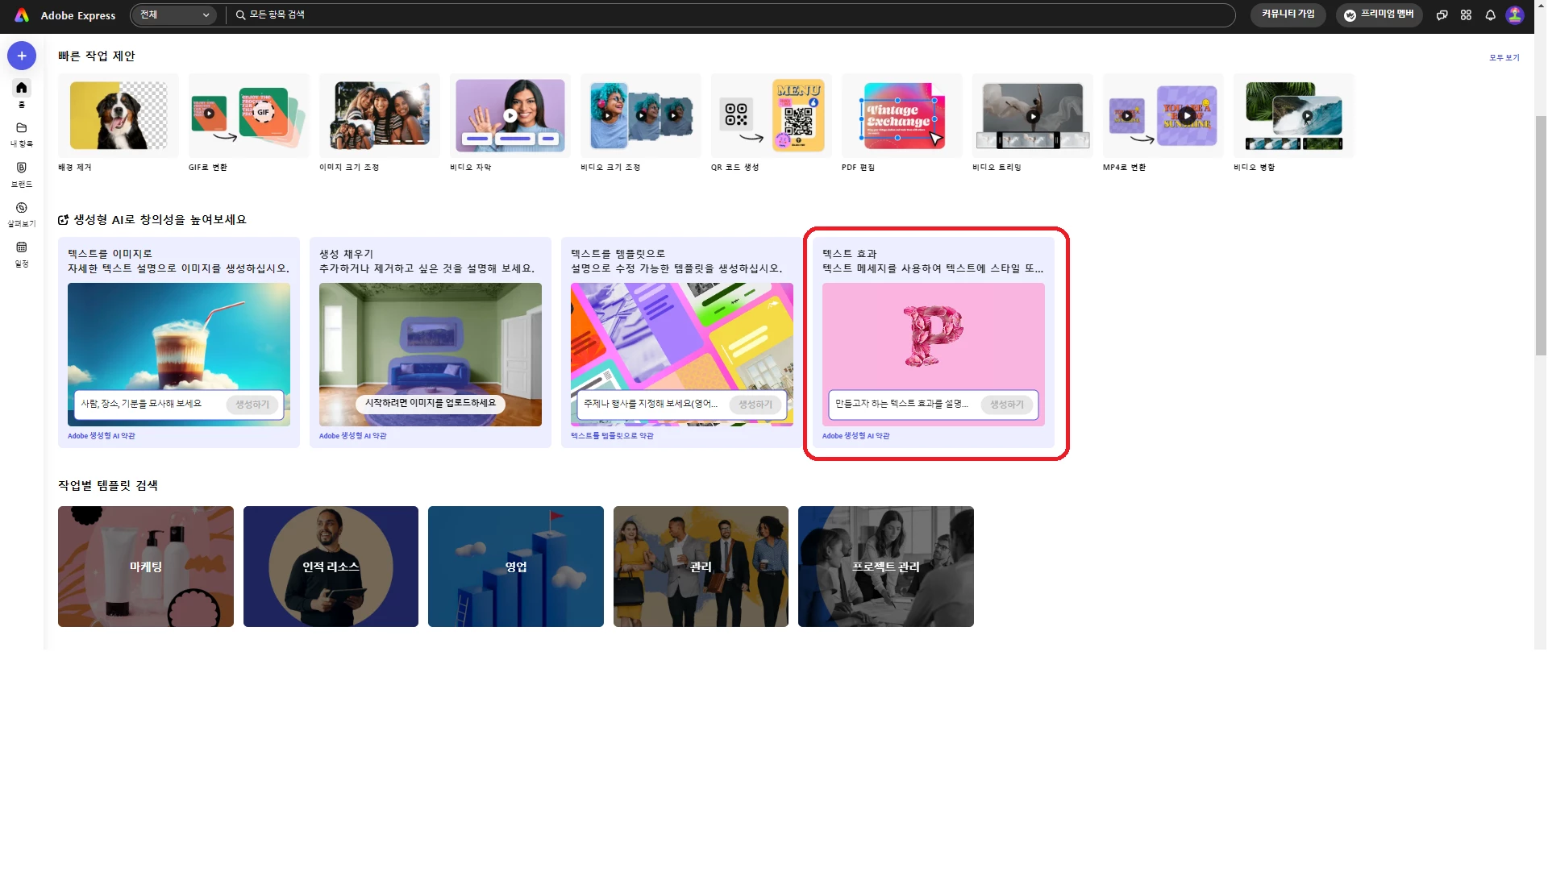Open the notifications bell icon
1548x872 pixels.
coord(1490,15)
